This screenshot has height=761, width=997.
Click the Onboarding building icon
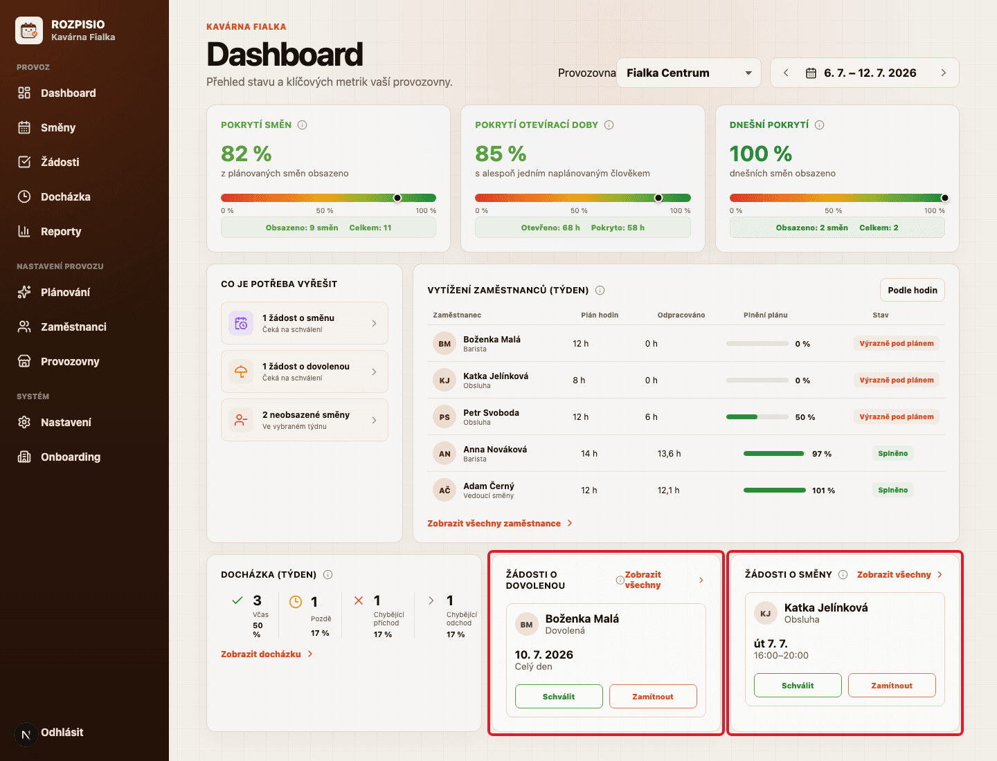pyautogui.click(x=24, y=457)
